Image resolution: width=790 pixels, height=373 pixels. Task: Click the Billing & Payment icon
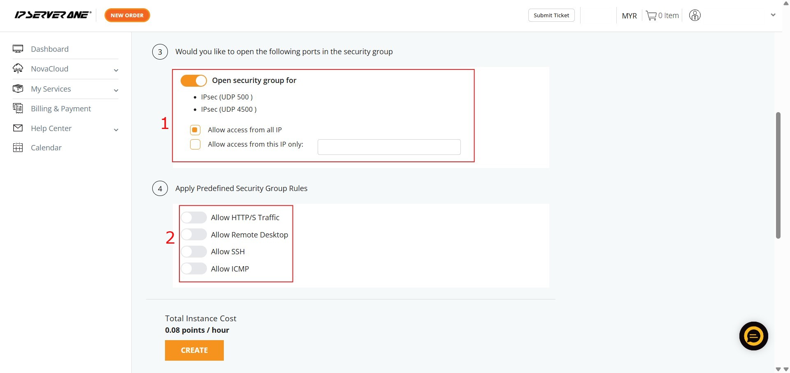point(18,108)
